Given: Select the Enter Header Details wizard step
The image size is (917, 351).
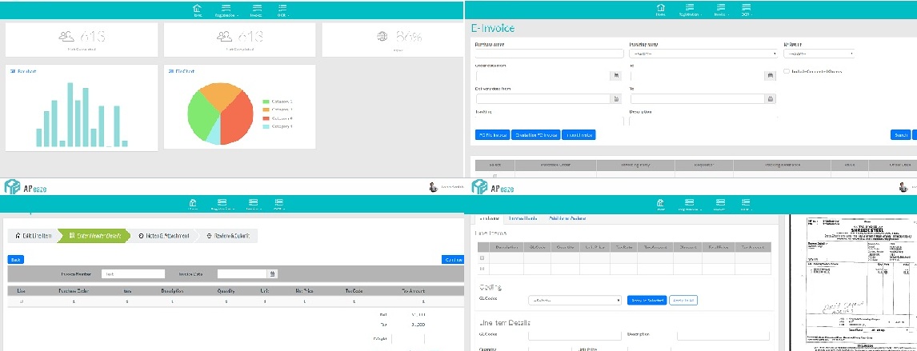Looking at the screenshot, I should click(x=94, y=236).
